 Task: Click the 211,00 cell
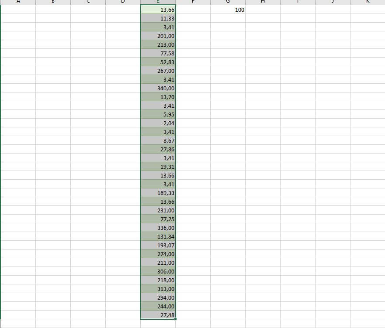[x=158, y=263]
